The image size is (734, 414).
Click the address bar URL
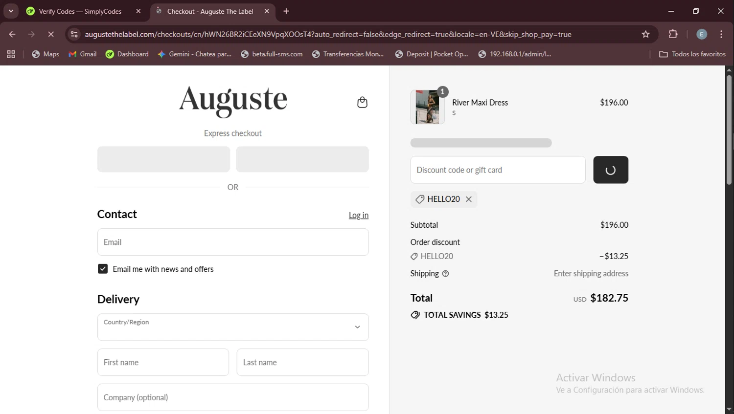click(328, 34)
